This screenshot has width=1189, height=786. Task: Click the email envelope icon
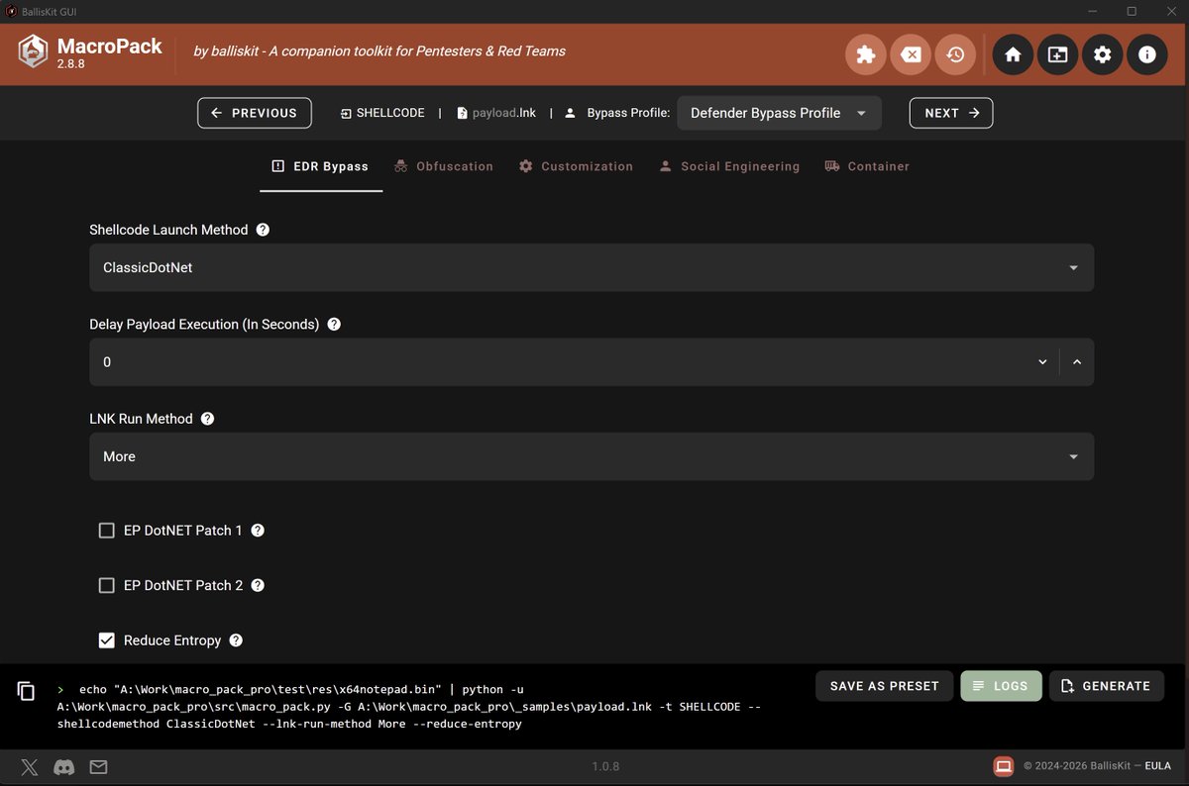point(97,767)
